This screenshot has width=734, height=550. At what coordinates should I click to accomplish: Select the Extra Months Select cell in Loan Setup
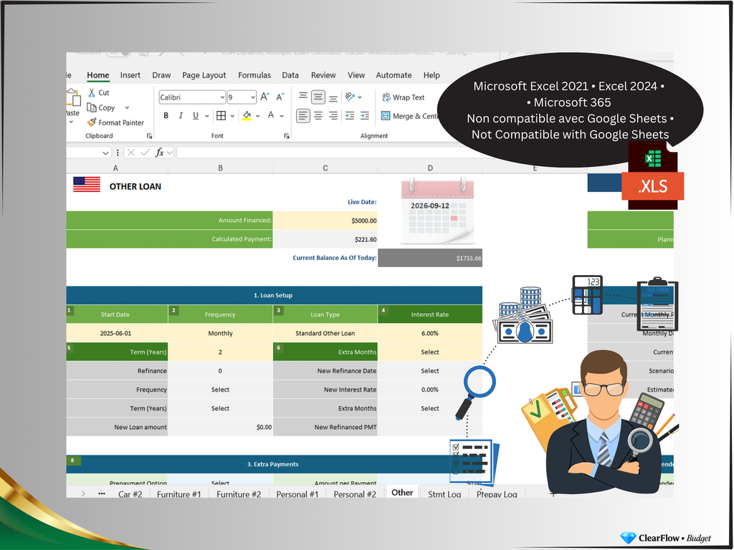coord(430,352)
